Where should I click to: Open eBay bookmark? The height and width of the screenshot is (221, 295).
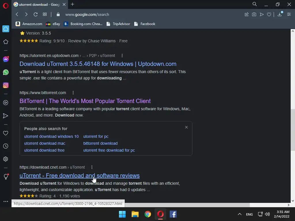pos(53,24)
